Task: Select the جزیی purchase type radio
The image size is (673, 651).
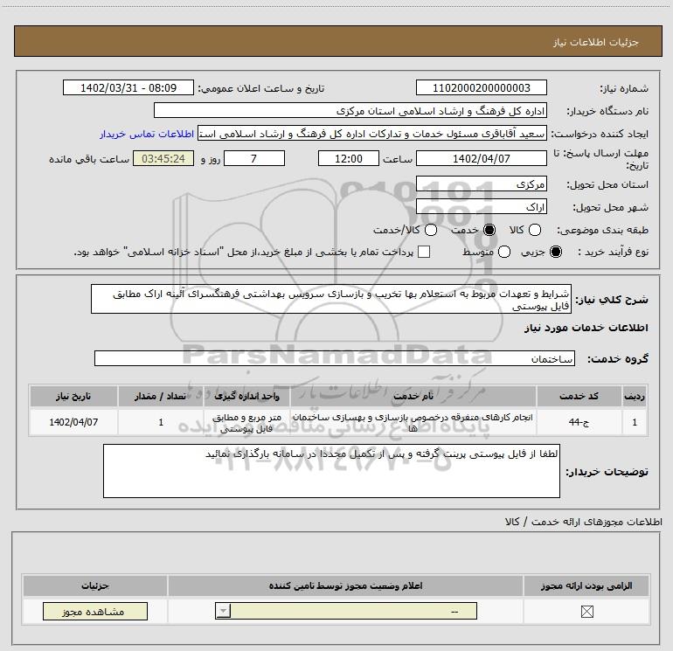Action: [x=555, y=252]
